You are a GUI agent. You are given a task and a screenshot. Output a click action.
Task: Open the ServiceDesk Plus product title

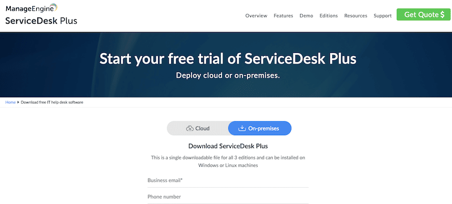pos(41,21)
